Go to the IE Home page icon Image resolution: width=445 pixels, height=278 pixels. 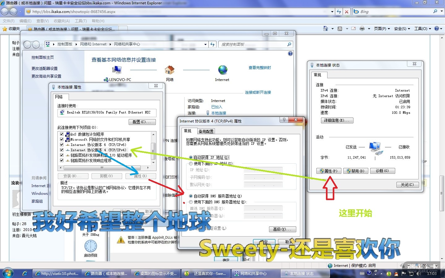325,28
